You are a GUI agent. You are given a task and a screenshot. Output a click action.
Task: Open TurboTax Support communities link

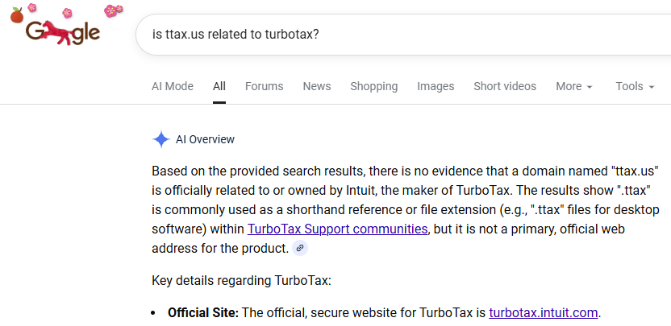pyautogui.click(x=337, y=229)
